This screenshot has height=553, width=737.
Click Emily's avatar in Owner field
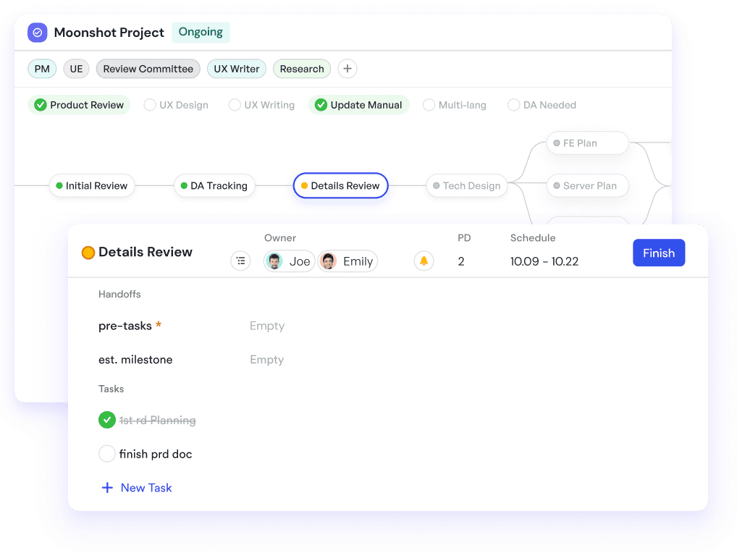[329, 261]
